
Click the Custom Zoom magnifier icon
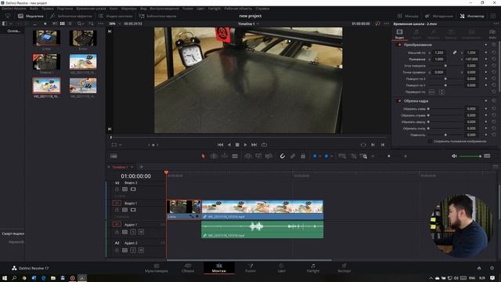click(363, 156)
